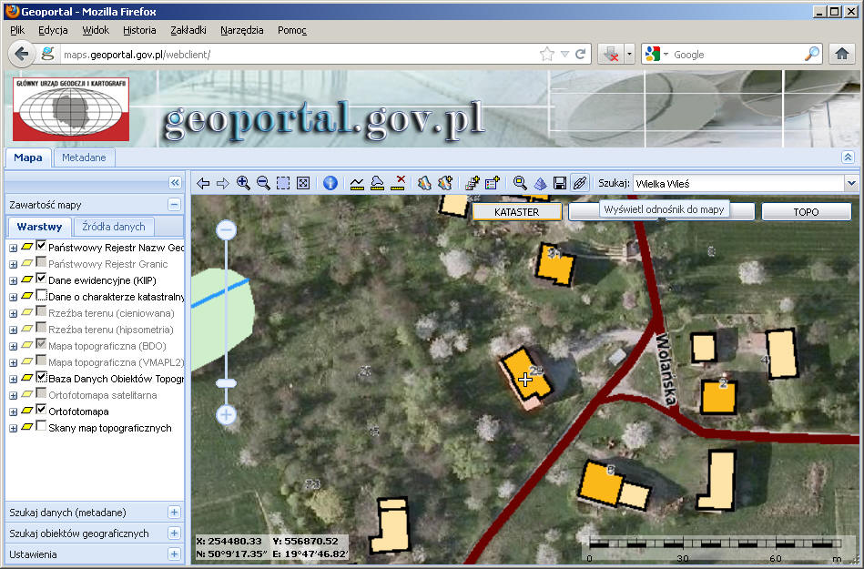Click the search magnifier with yellow box
864x569 pixels.
tap(520, 183)
